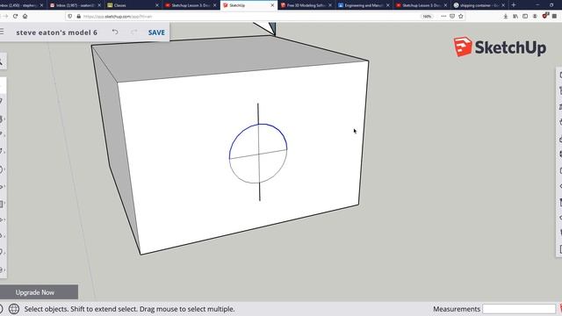The width and height of the screenshot is (562, 316).
Task: Switch to shipping container search tab
Action: pos(479,5)
